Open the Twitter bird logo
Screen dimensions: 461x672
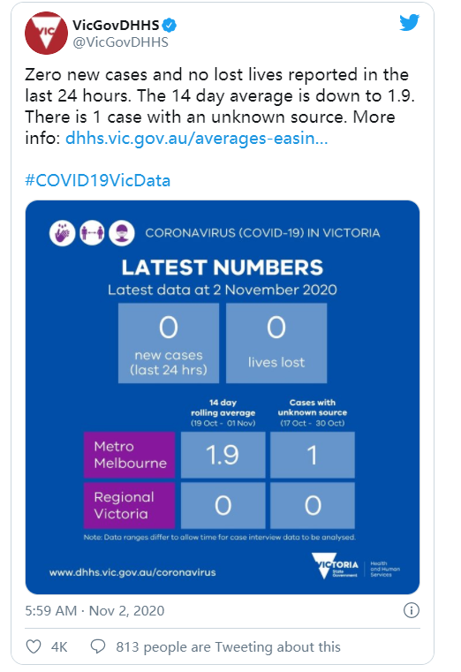[x=409, y=23]
